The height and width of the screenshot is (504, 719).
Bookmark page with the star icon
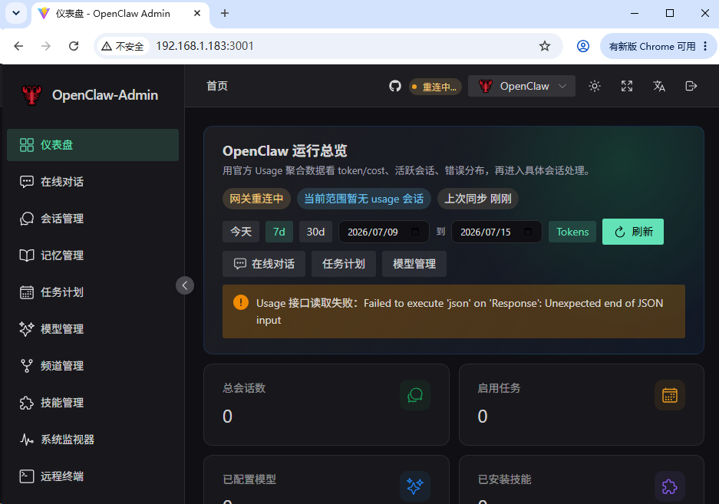point(544,46)
